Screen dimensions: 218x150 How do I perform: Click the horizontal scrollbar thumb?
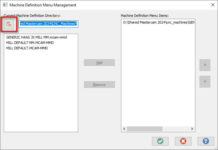(x=145, y=129)
